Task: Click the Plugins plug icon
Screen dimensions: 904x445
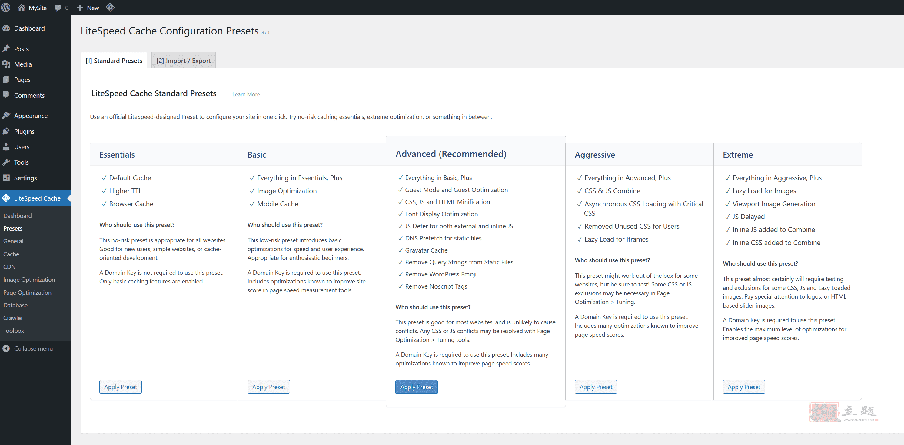Action: 6,131
